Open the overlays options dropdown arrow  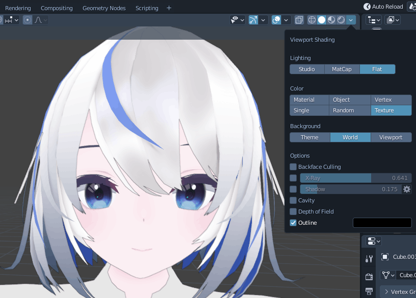(286, 20)
